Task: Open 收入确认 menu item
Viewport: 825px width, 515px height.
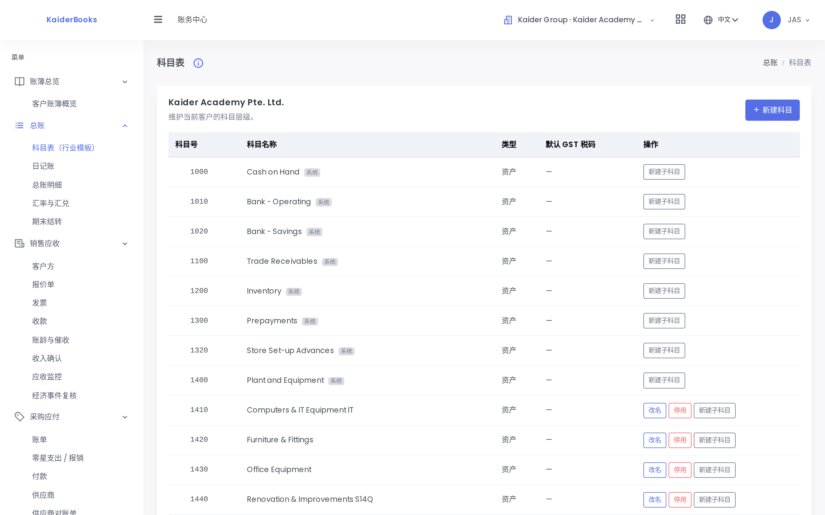Action: pyautogui.click(x=47, y=358)
